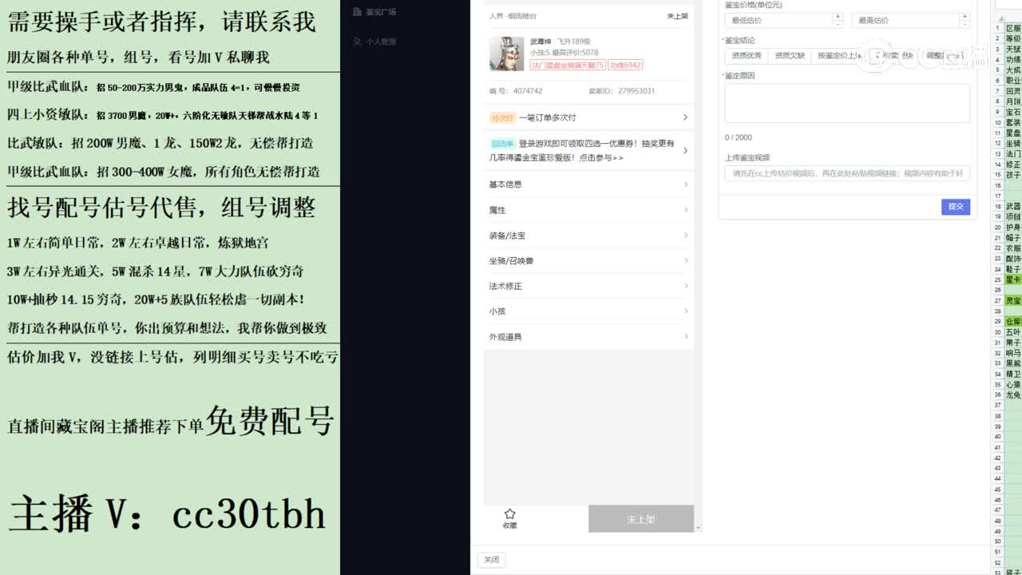Expand the 属性 section

(588, 210)
